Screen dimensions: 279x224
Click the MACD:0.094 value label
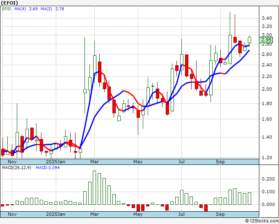pos(48,168)
